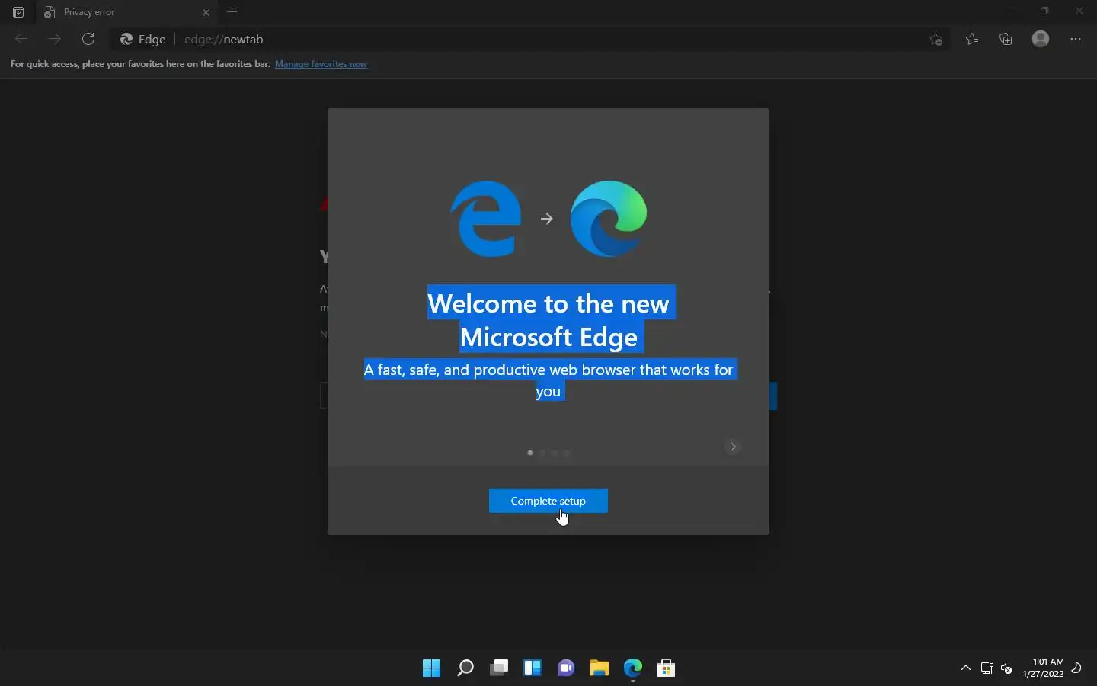Click the new Edge logo image

click(609, 219)
